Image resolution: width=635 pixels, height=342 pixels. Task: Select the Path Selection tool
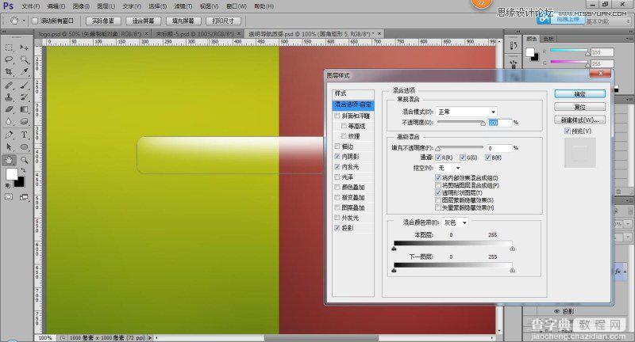(9, 147)
